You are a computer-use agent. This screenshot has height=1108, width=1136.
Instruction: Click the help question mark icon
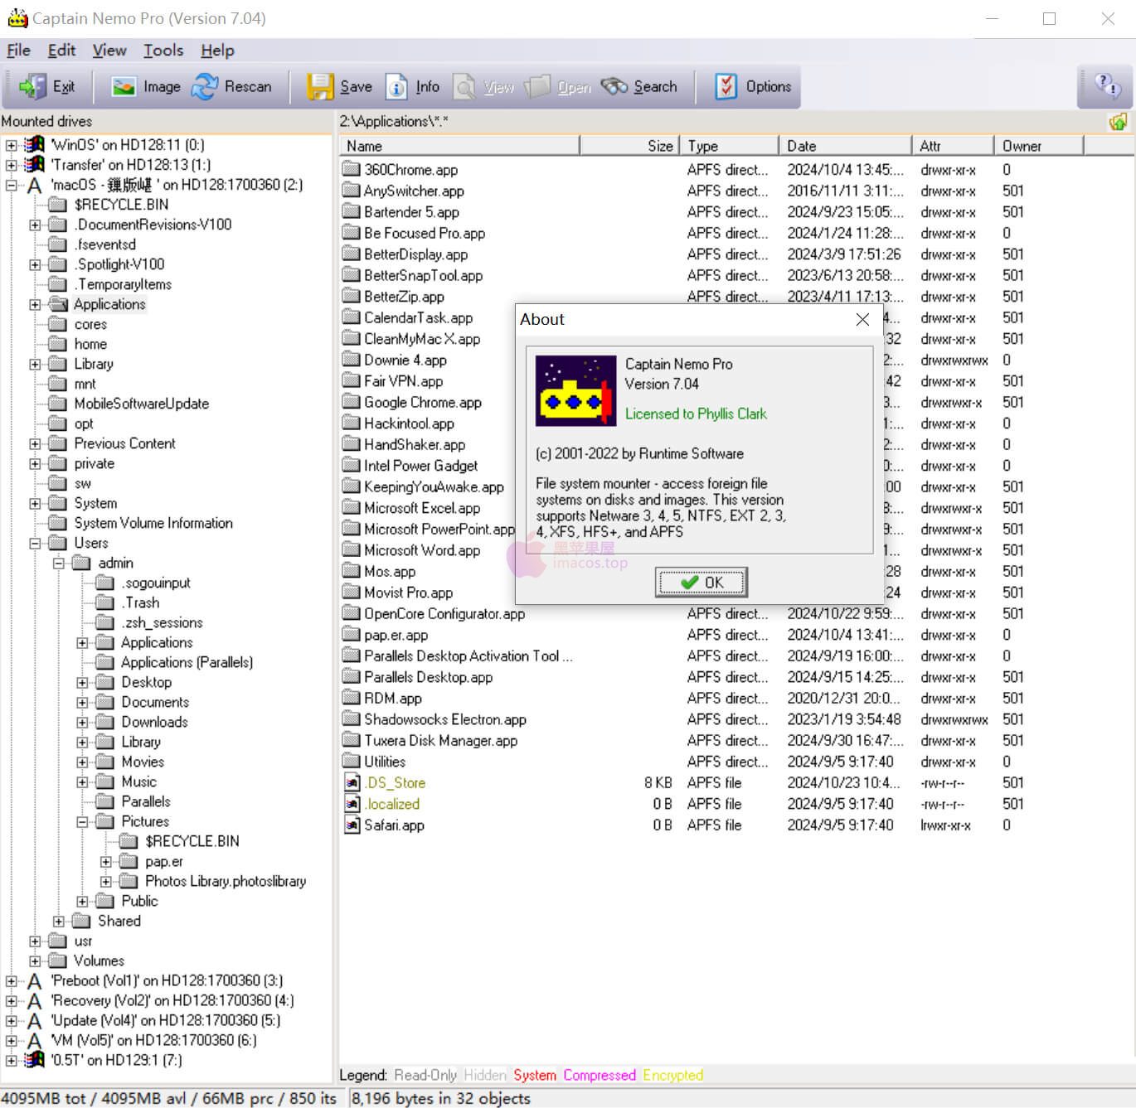point(1108,85)
